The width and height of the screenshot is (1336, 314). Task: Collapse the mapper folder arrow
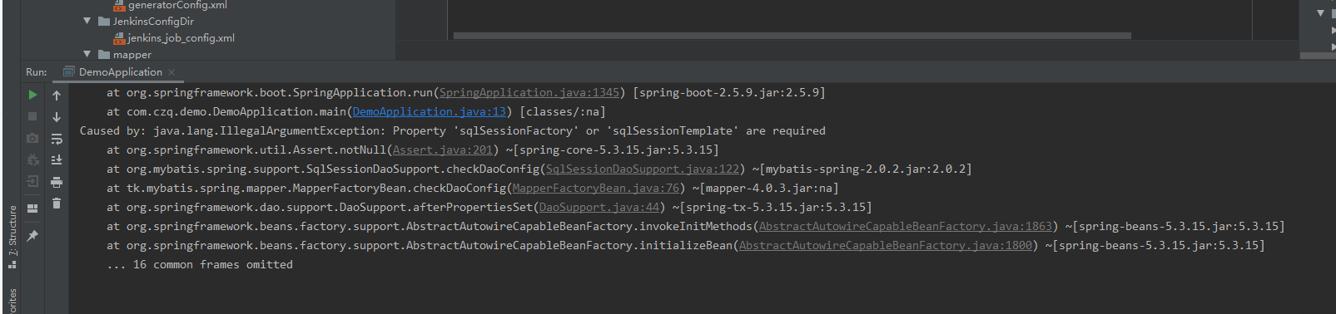(x=87, y=54)
